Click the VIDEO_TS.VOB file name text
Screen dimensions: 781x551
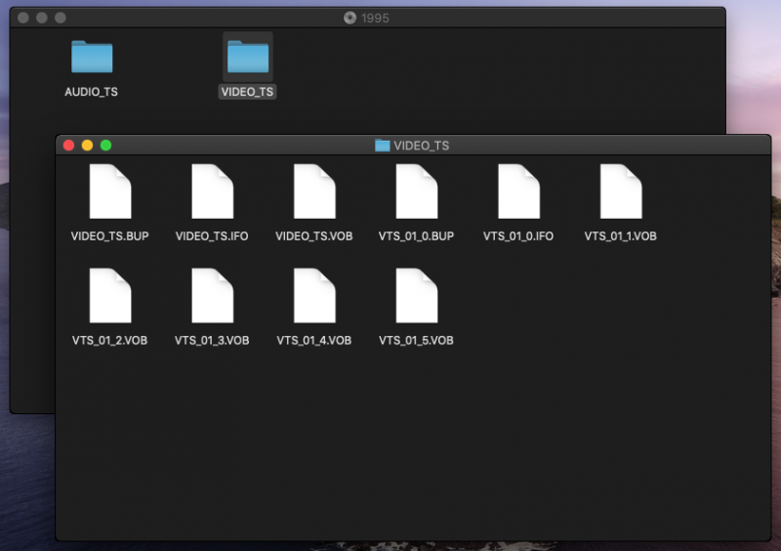point(313,235)
